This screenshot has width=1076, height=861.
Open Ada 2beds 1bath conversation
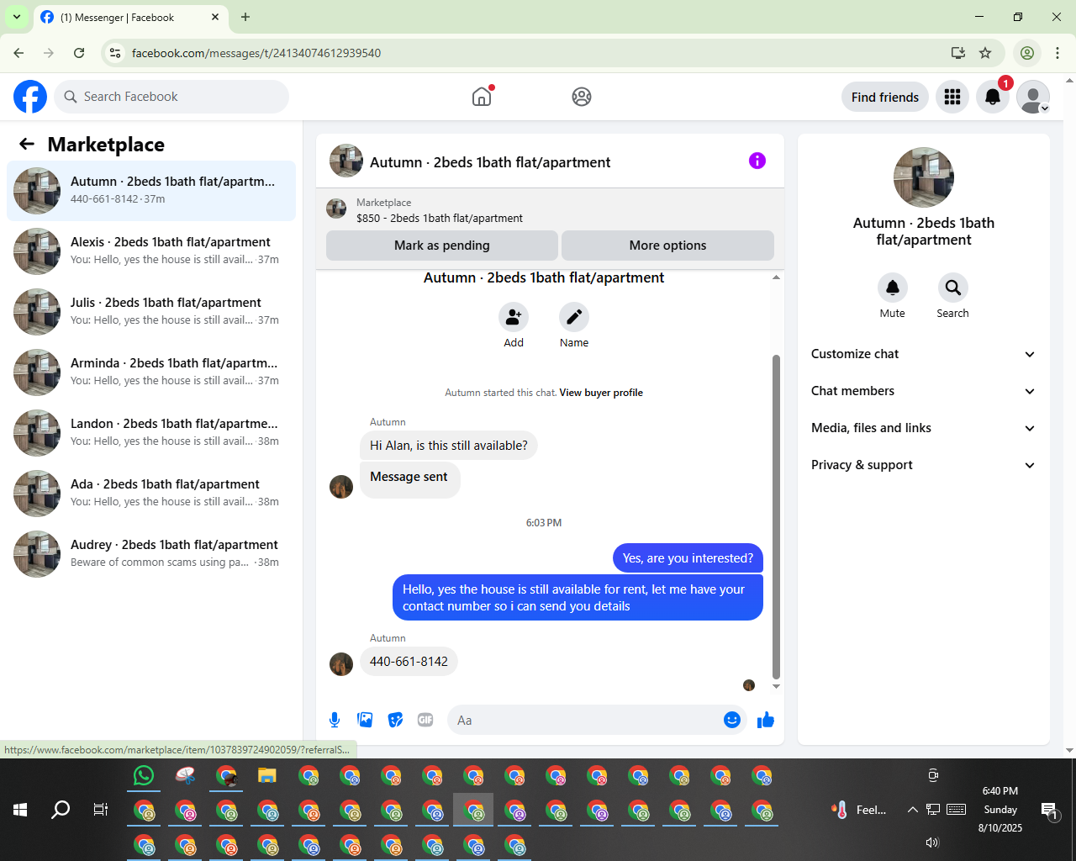[x=151, y=494]
